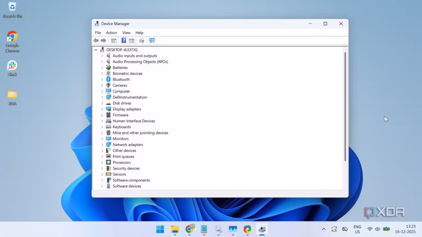
Task: Collapse the DESKTOP-4L537JQ root node
Action: [x=96, y=50]
